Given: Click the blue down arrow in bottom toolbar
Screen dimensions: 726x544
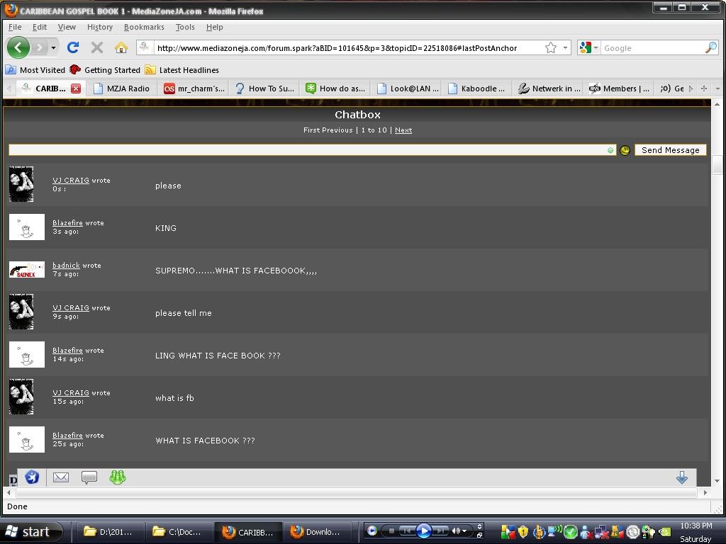Looking at the screenshot, I should click(681, 477).
